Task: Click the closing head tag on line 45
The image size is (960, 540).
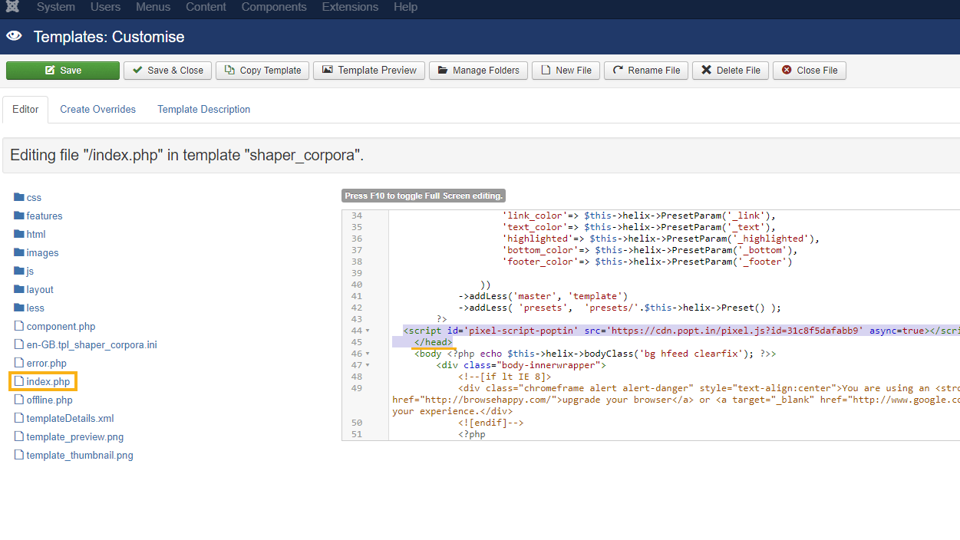Action: pos(434,342)
